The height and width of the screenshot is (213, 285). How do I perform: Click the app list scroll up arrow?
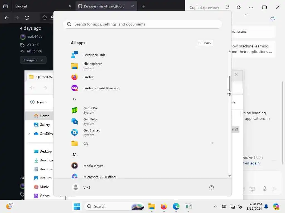click(230, 51)
